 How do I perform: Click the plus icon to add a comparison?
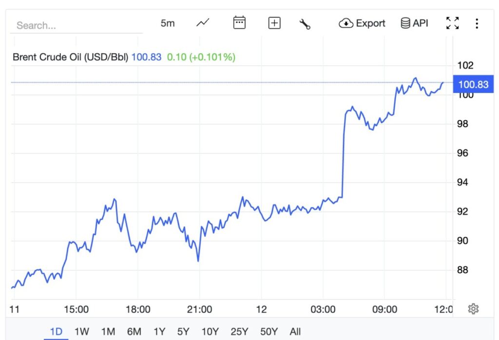(274, 23)
